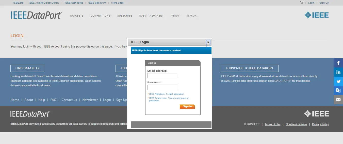This screenshot has height=144, width=343.
Task: Open IEEE Members: Forgot password link
Action: coord(166,94)
